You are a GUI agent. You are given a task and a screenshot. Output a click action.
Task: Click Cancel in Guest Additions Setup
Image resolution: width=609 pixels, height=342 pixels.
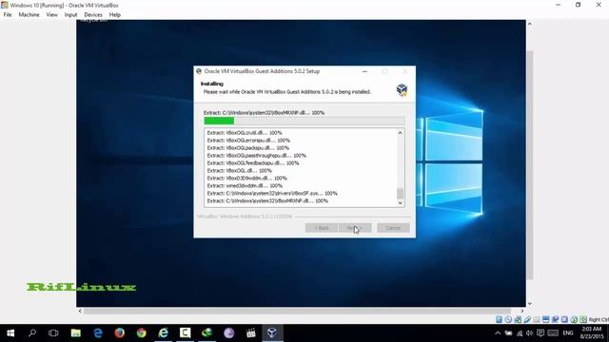393,228
